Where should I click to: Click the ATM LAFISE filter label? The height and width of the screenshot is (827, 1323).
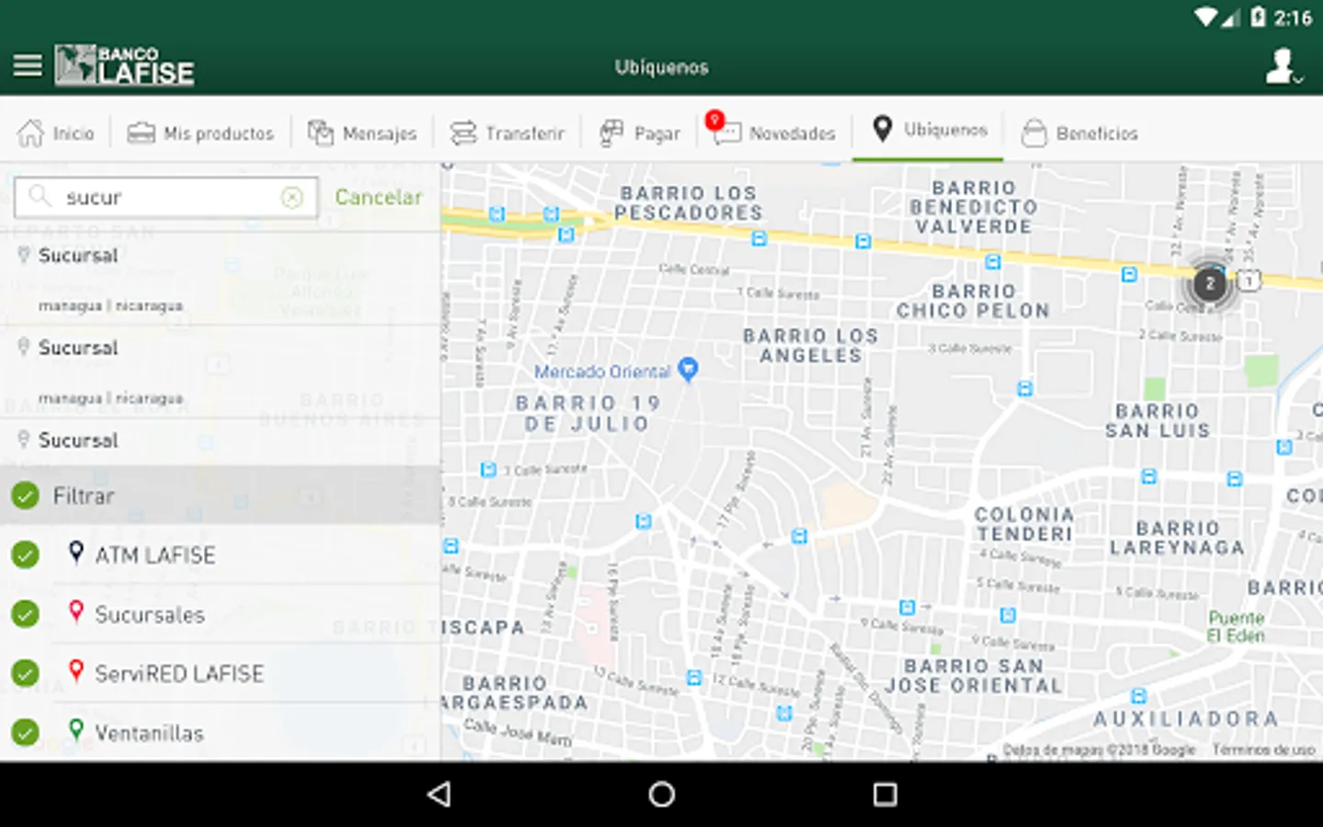coord(155,555)
